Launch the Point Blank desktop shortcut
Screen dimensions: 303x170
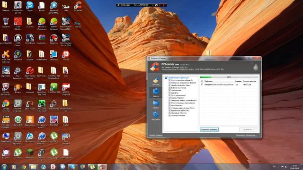pyautogui.click(x=30, y=39)
